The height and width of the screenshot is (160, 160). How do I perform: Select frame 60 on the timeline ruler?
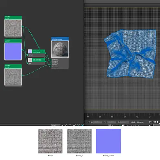(x=112, y=117)
